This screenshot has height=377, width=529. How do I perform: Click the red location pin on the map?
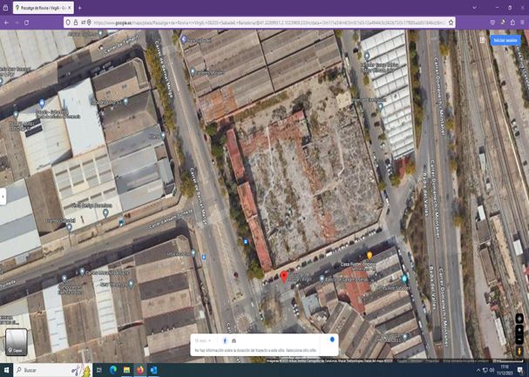284,277
